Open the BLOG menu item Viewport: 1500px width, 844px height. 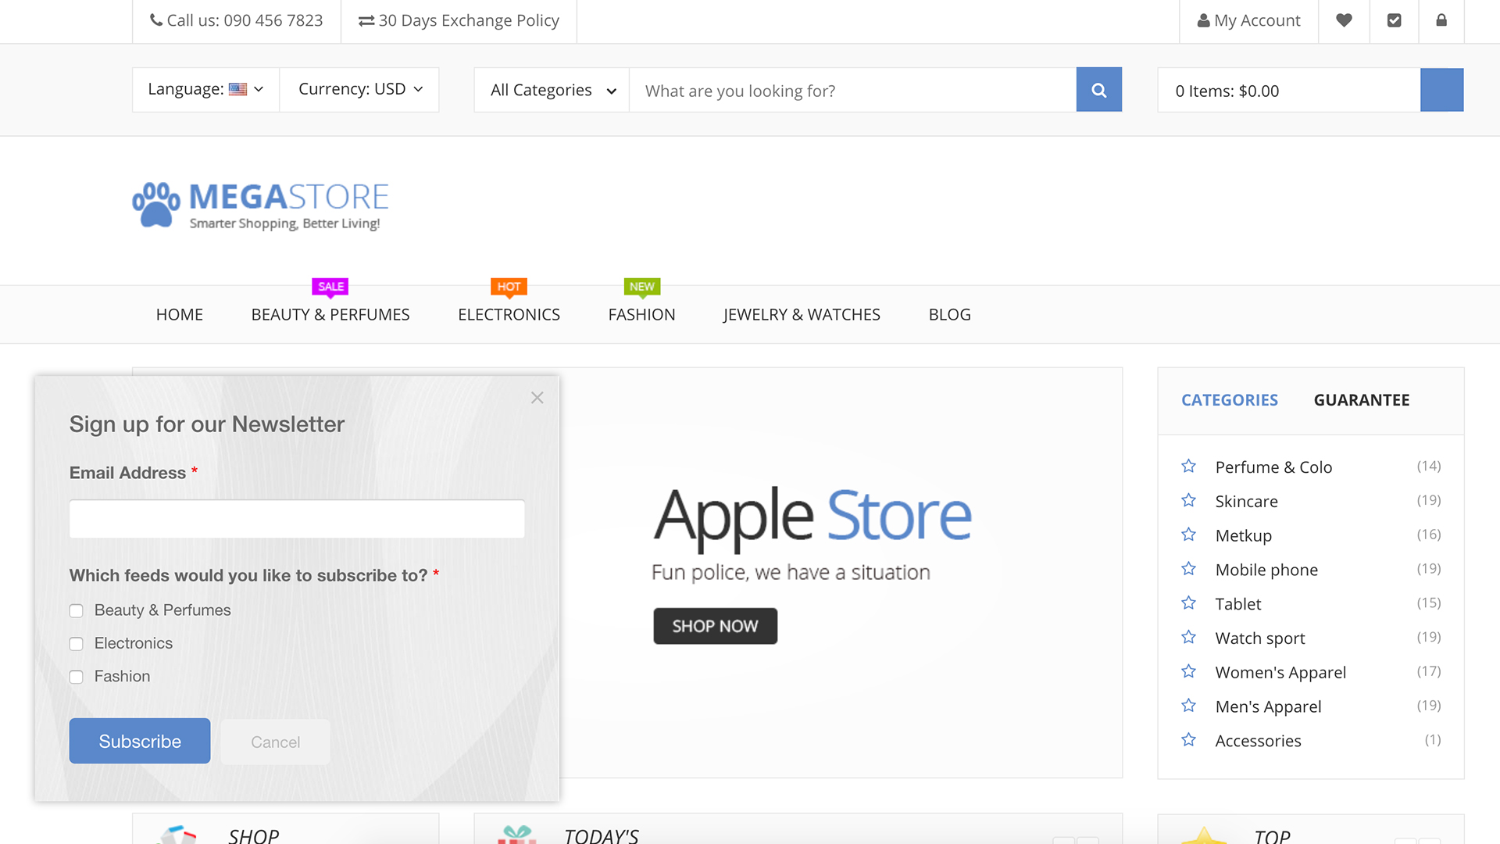[950, 315]
